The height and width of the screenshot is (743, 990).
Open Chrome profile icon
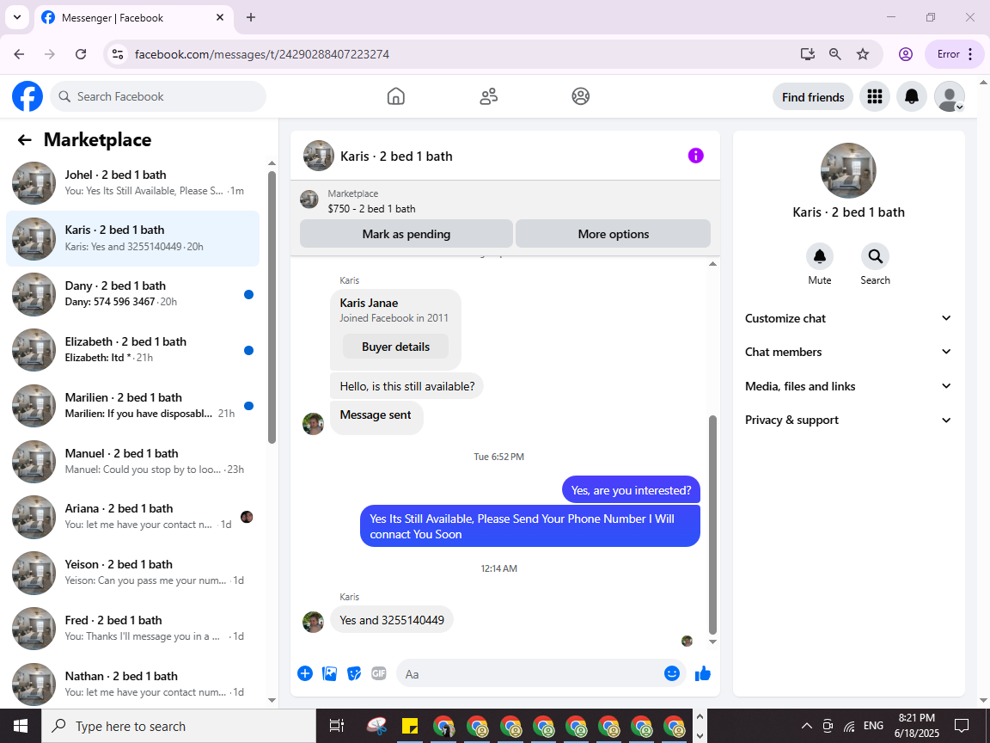pyautogui.click(x=906, y=54)
